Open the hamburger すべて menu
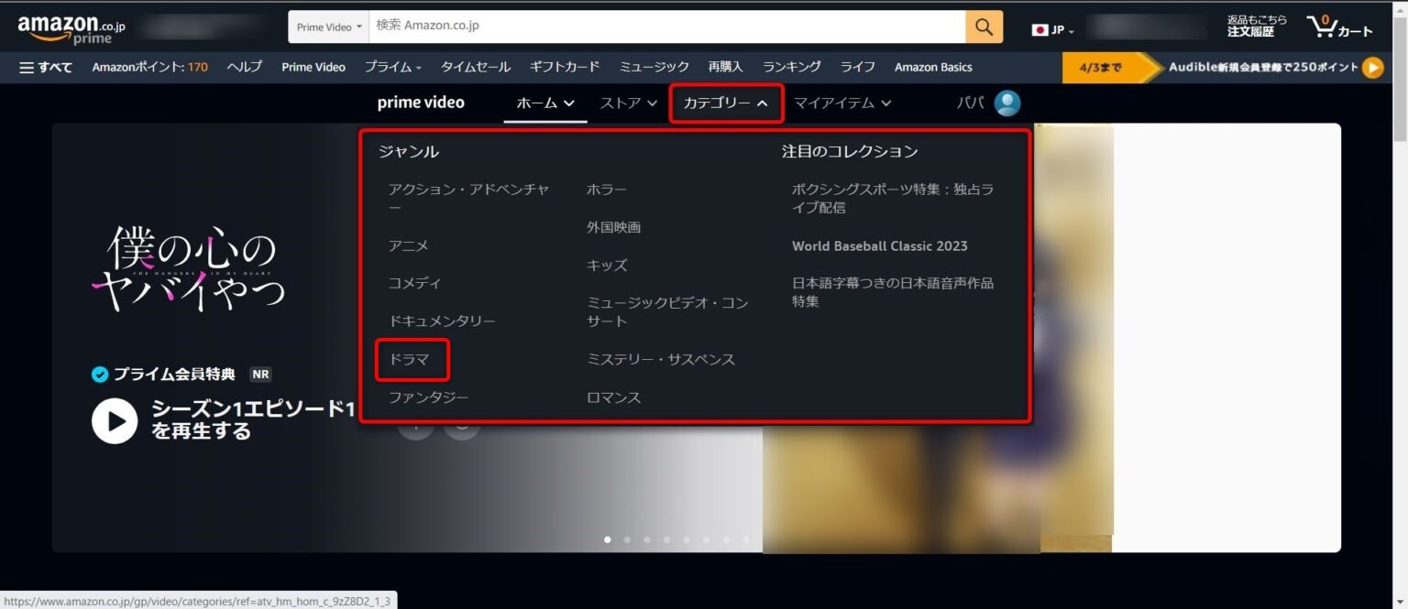 click(x=46, y=66)
